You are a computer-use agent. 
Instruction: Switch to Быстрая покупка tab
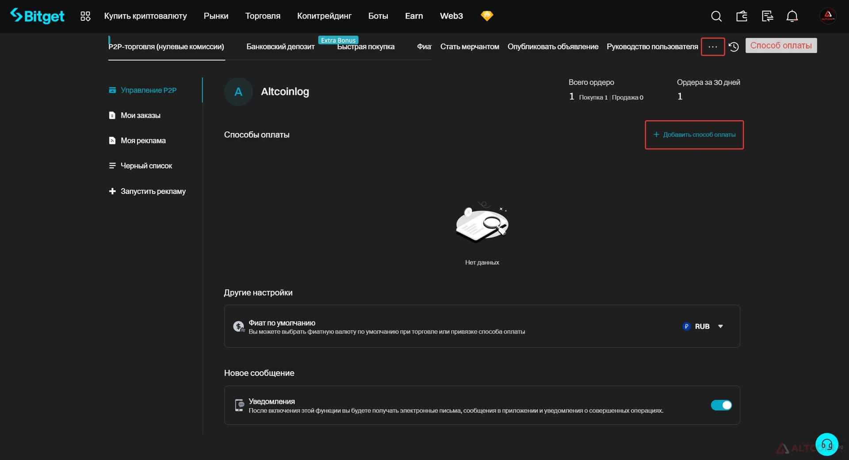point(366,47)
